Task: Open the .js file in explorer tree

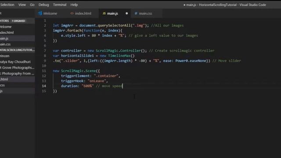Action: click(x=18, y=91)
